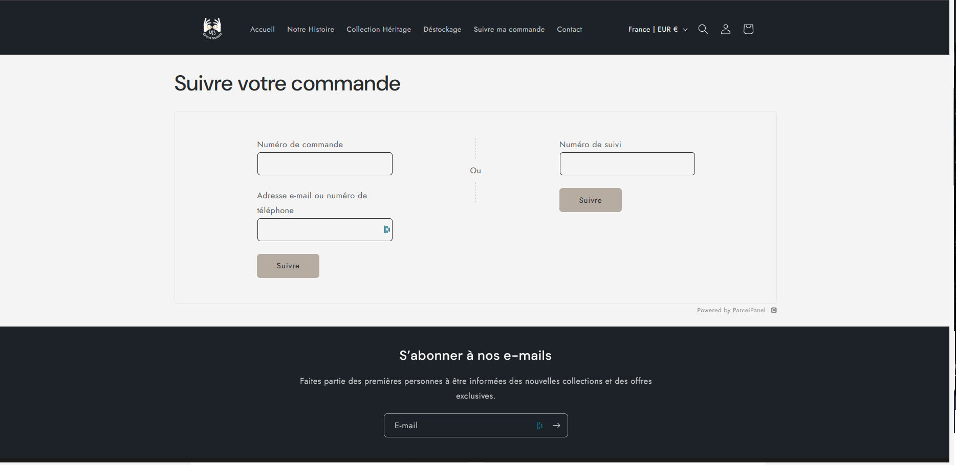Click the newsletter submit arrow icon
This screenshot has height=465, width=956.
click(556, 425)
